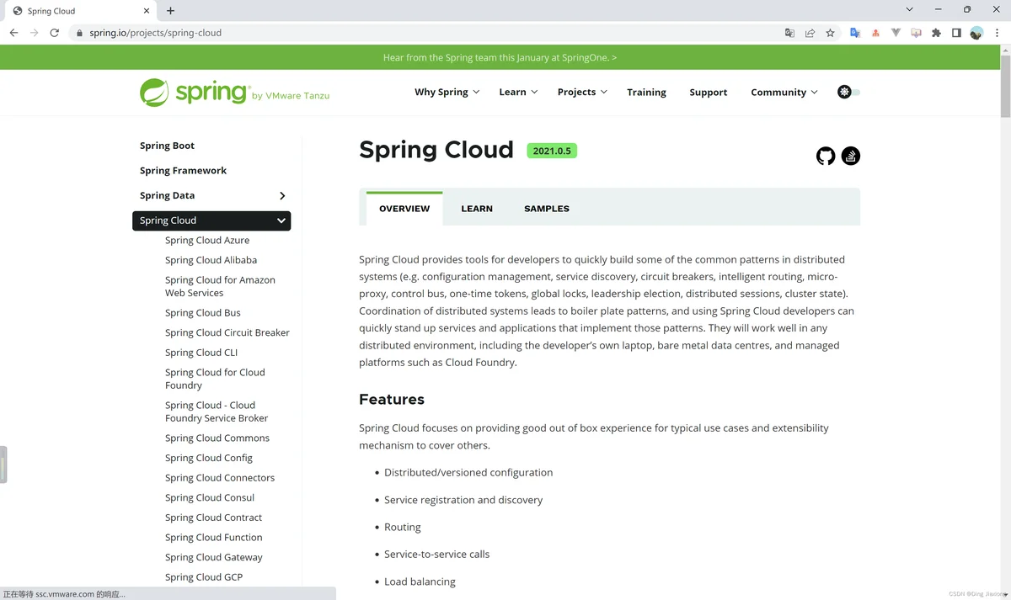Screen dimensions: 1011x600
Task: Open Spring Cloud Gateway project
Action: (214, 557)
